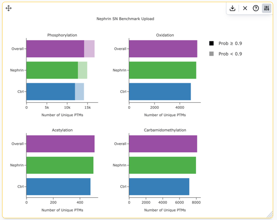Click the blue Ctrl bar in Oxidation
This screenshot has height=220, width=277.
pyautogui.click(x=160, y=92)
